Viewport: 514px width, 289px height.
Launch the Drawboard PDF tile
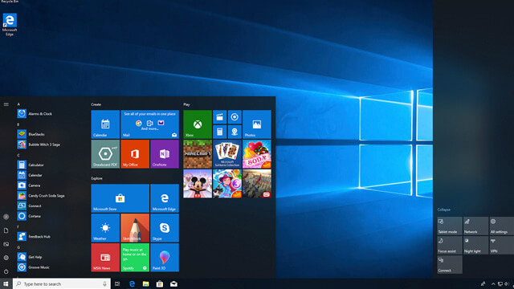pyautogui.click(x=105, y=154)
